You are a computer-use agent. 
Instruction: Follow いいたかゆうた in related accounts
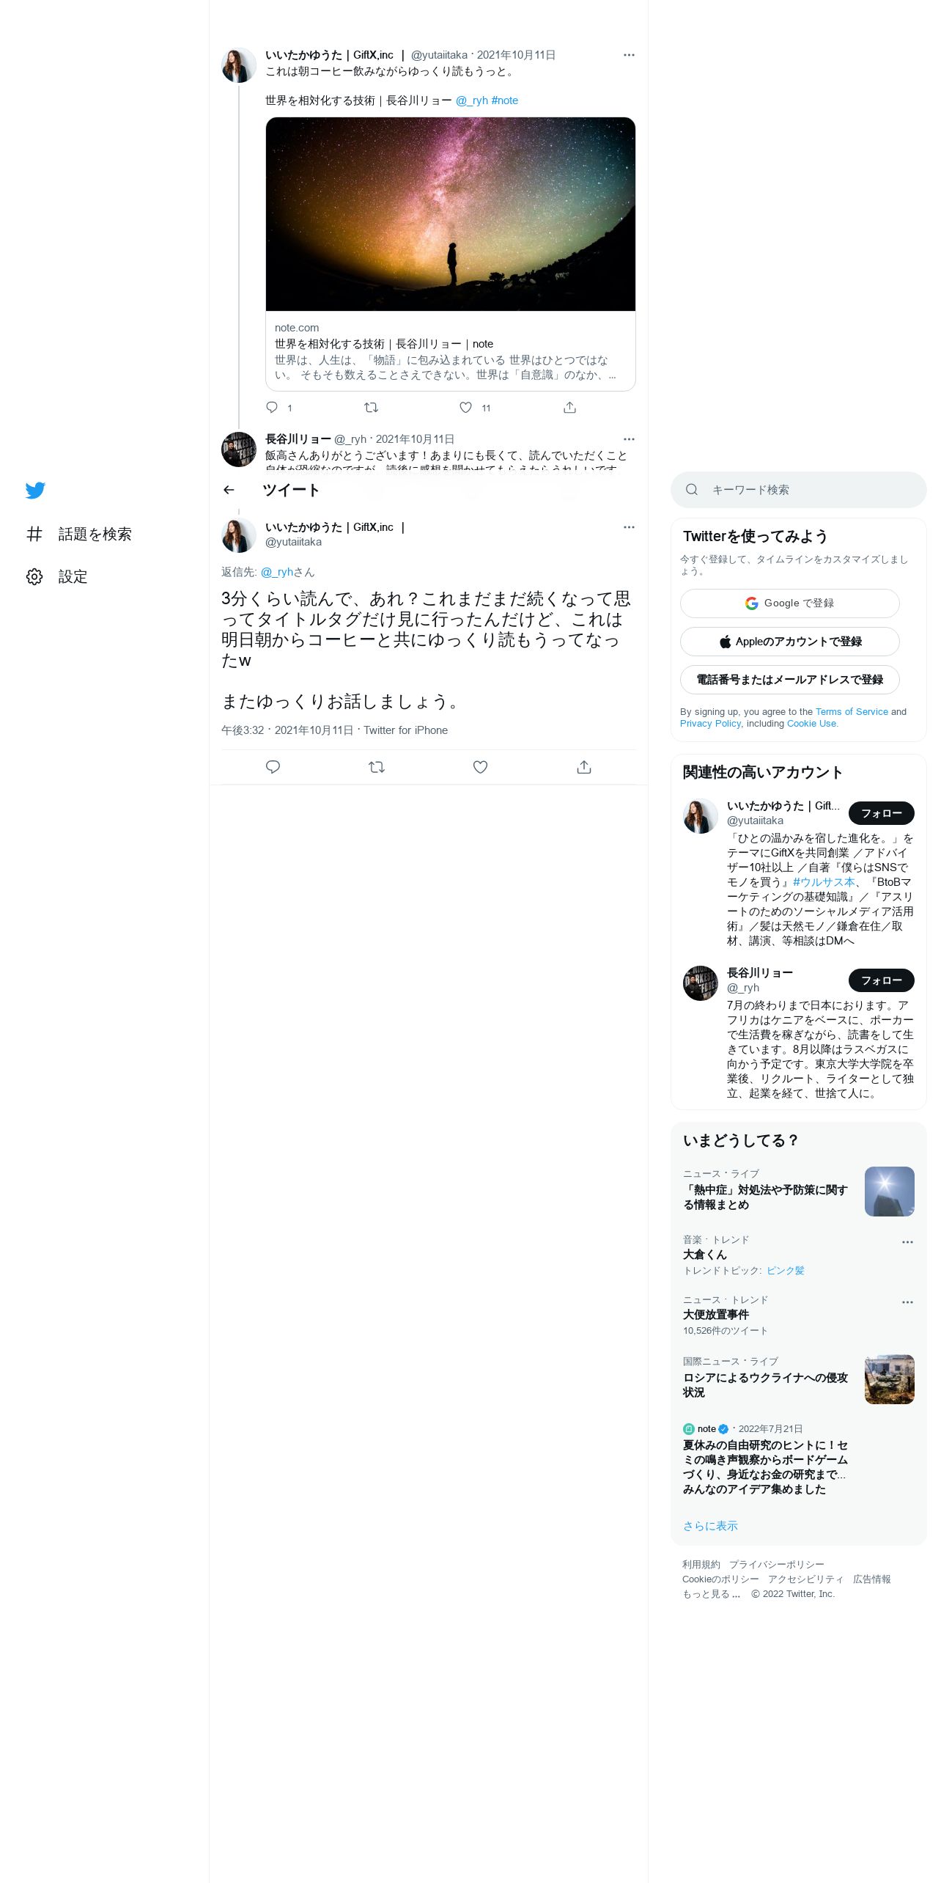pos(882,813)
